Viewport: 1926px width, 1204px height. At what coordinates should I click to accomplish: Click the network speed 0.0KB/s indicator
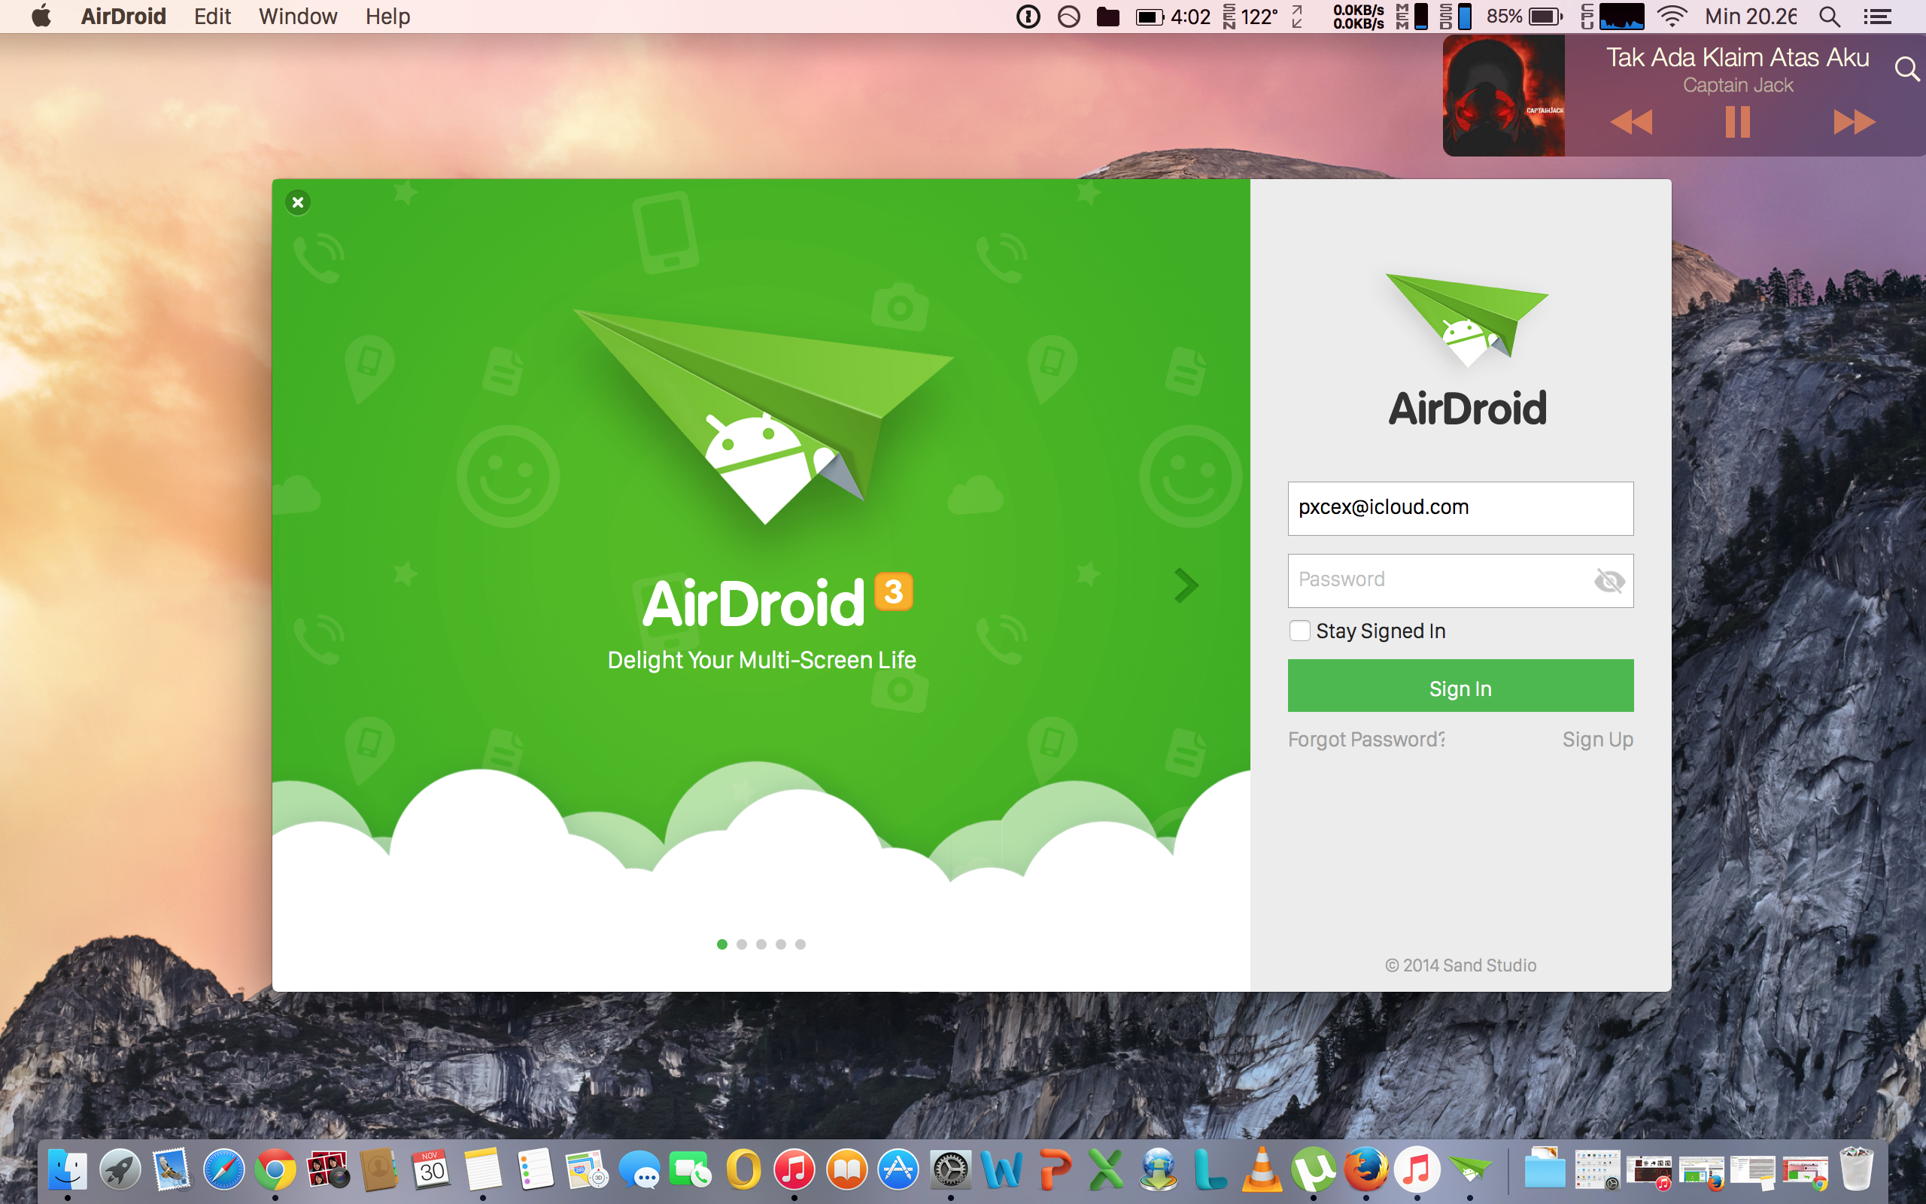click(1359, 17)
